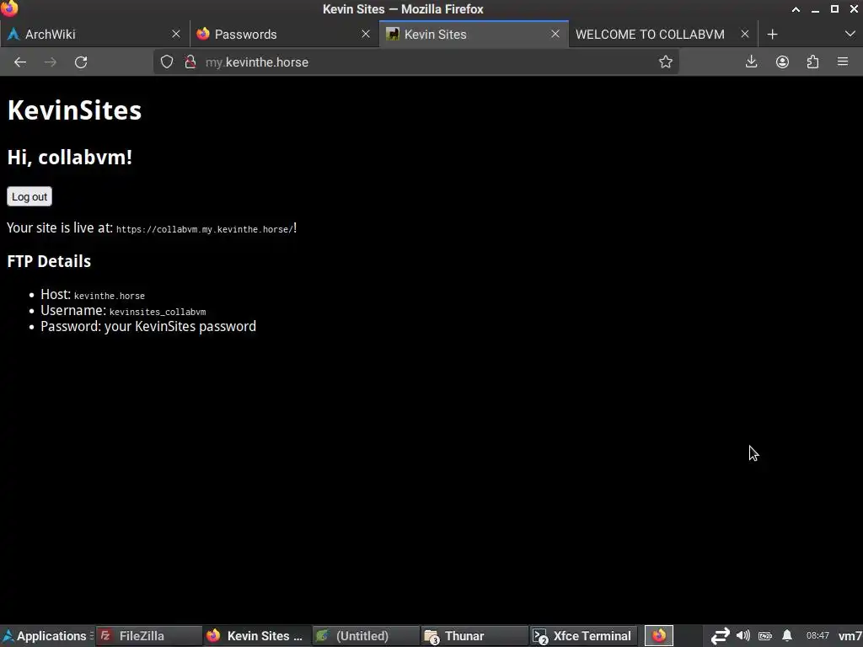The height and width of the screenshot is (647, 863).
Task: Open the extensions puzzle icon
Action: 813,62
